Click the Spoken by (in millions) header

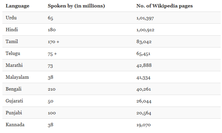[76, 6]
